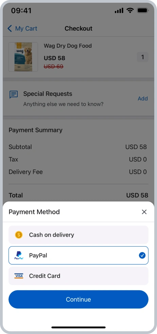This screenshot has height=334, width=157.
Task: Click the Special Requests message icon
Action: click(14, 95)
